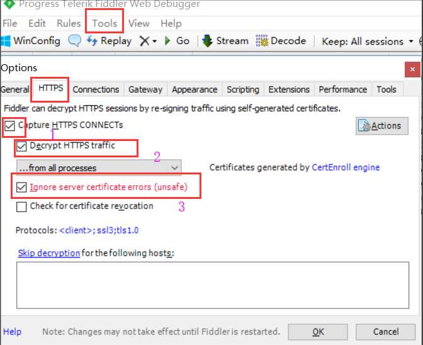Screen dimensions: 423x345
Task: Enable Check for certificate revocation
Action: 21,207
